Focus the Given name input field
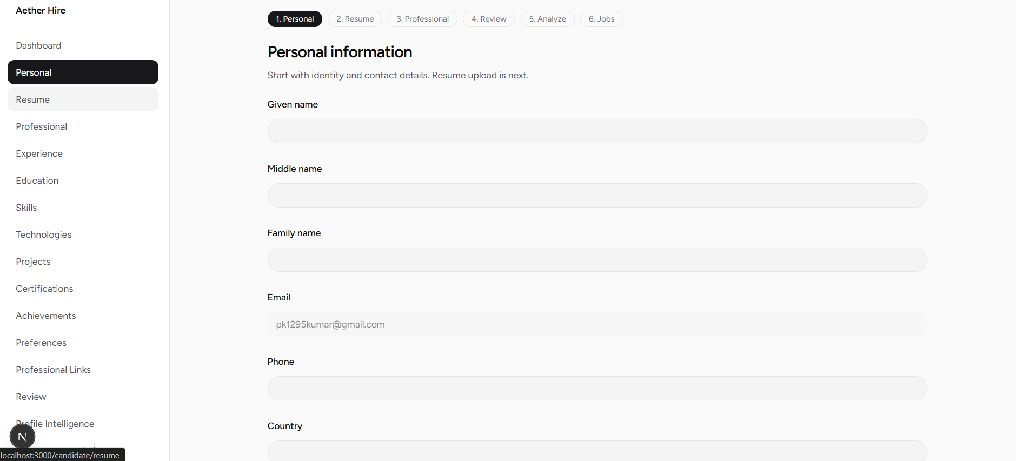The height and width of the screenshot is (461, 1016). pyautogui.click(x=597, y=131)
